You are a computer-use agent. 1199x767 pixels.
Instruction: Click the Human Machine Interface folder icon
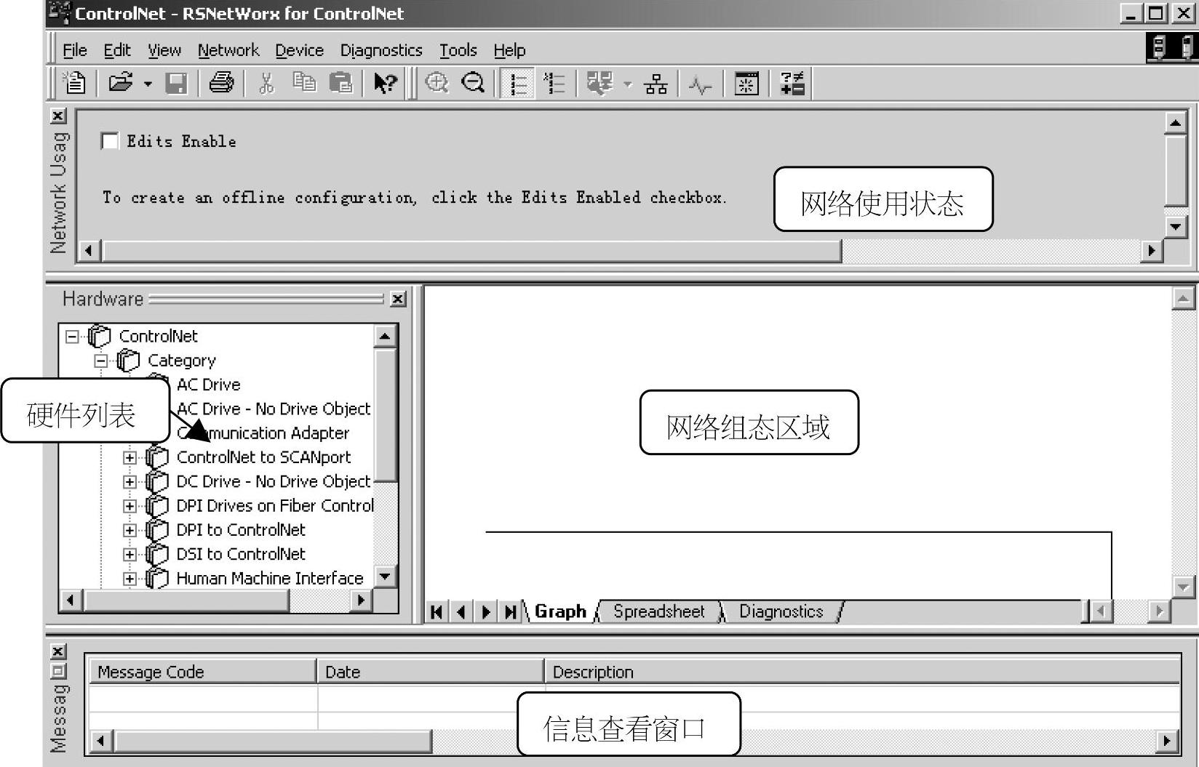click(157, 578)
